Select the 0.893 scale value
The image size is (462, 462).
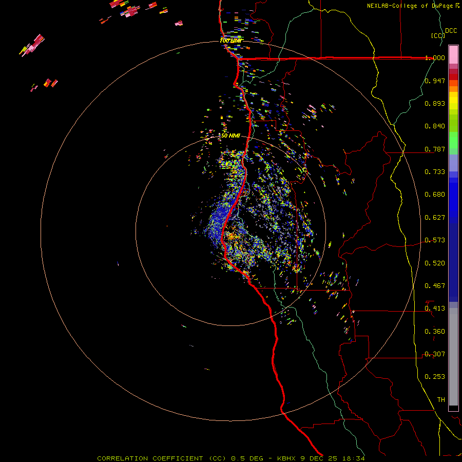(x=435, y=103)
